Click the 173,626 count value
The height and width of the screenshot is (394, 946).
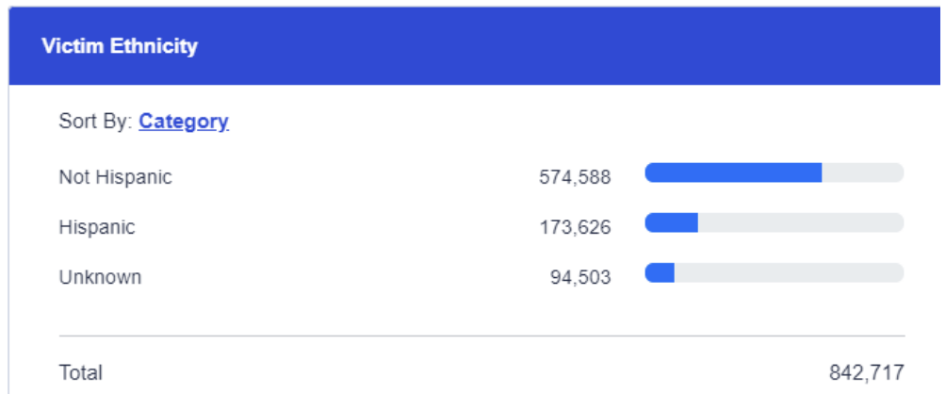pyautogui.click(x=575, y=227)
